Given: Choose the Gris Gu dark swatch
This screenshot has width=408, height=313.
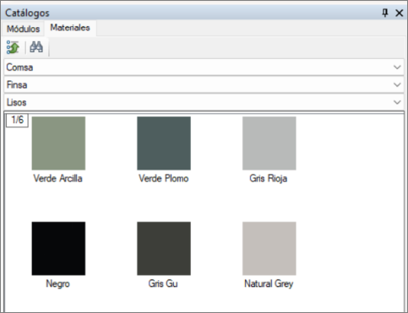Looking at the screenshot, I should [x=164, y=248].
